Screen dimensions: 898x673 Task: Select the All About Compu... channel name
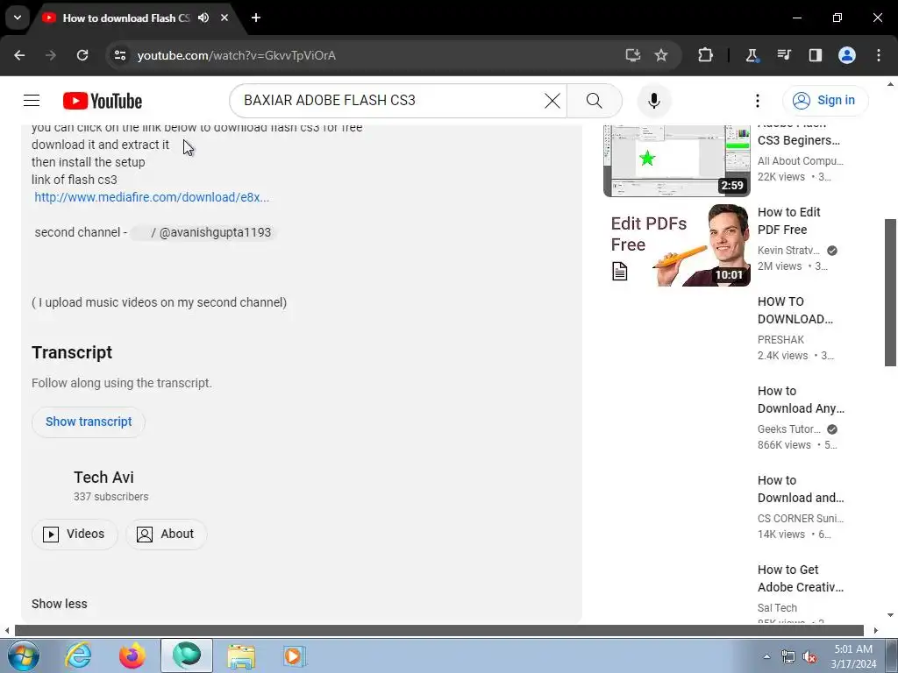801,161
